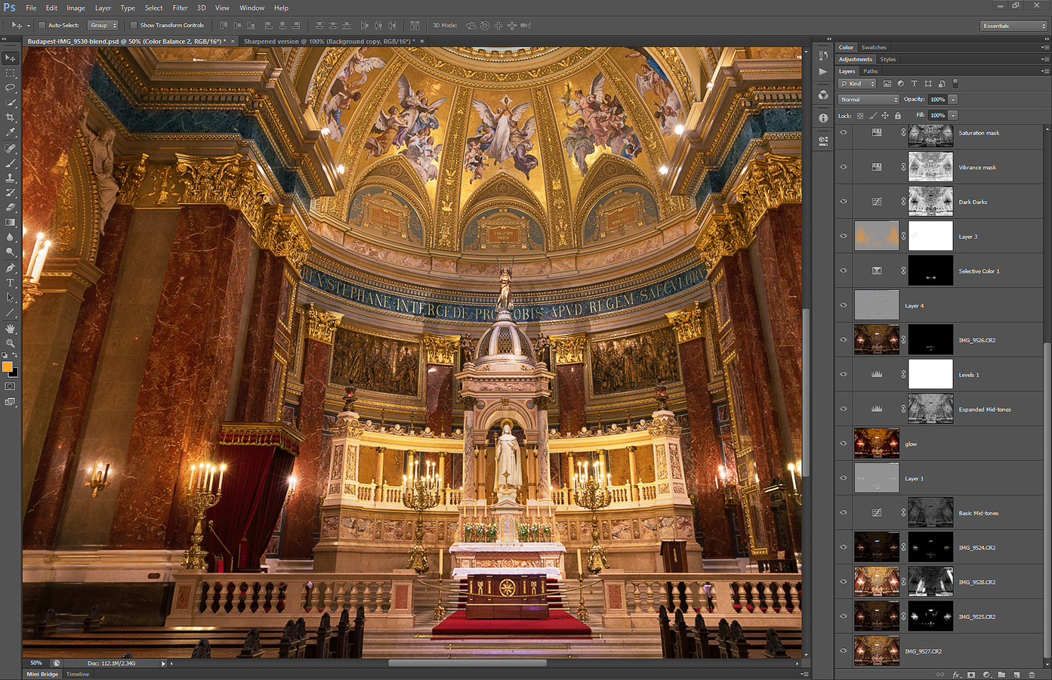Open the Normal blend mode dropdown
The image size is (1052, 680).
point(868,100)
